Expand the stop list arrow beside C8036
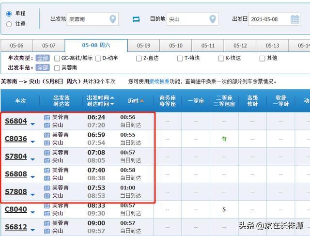310x236 pixels. click(x=32, y=142)
